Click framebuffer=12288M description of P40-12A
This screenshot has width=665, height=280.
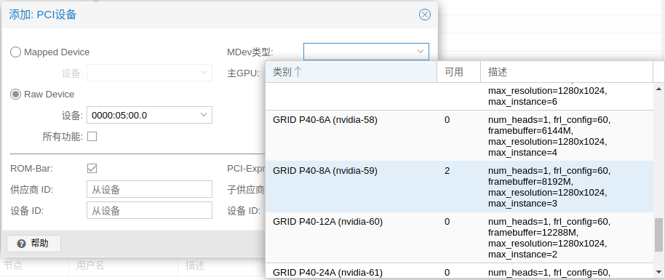[x=533, y=233]
